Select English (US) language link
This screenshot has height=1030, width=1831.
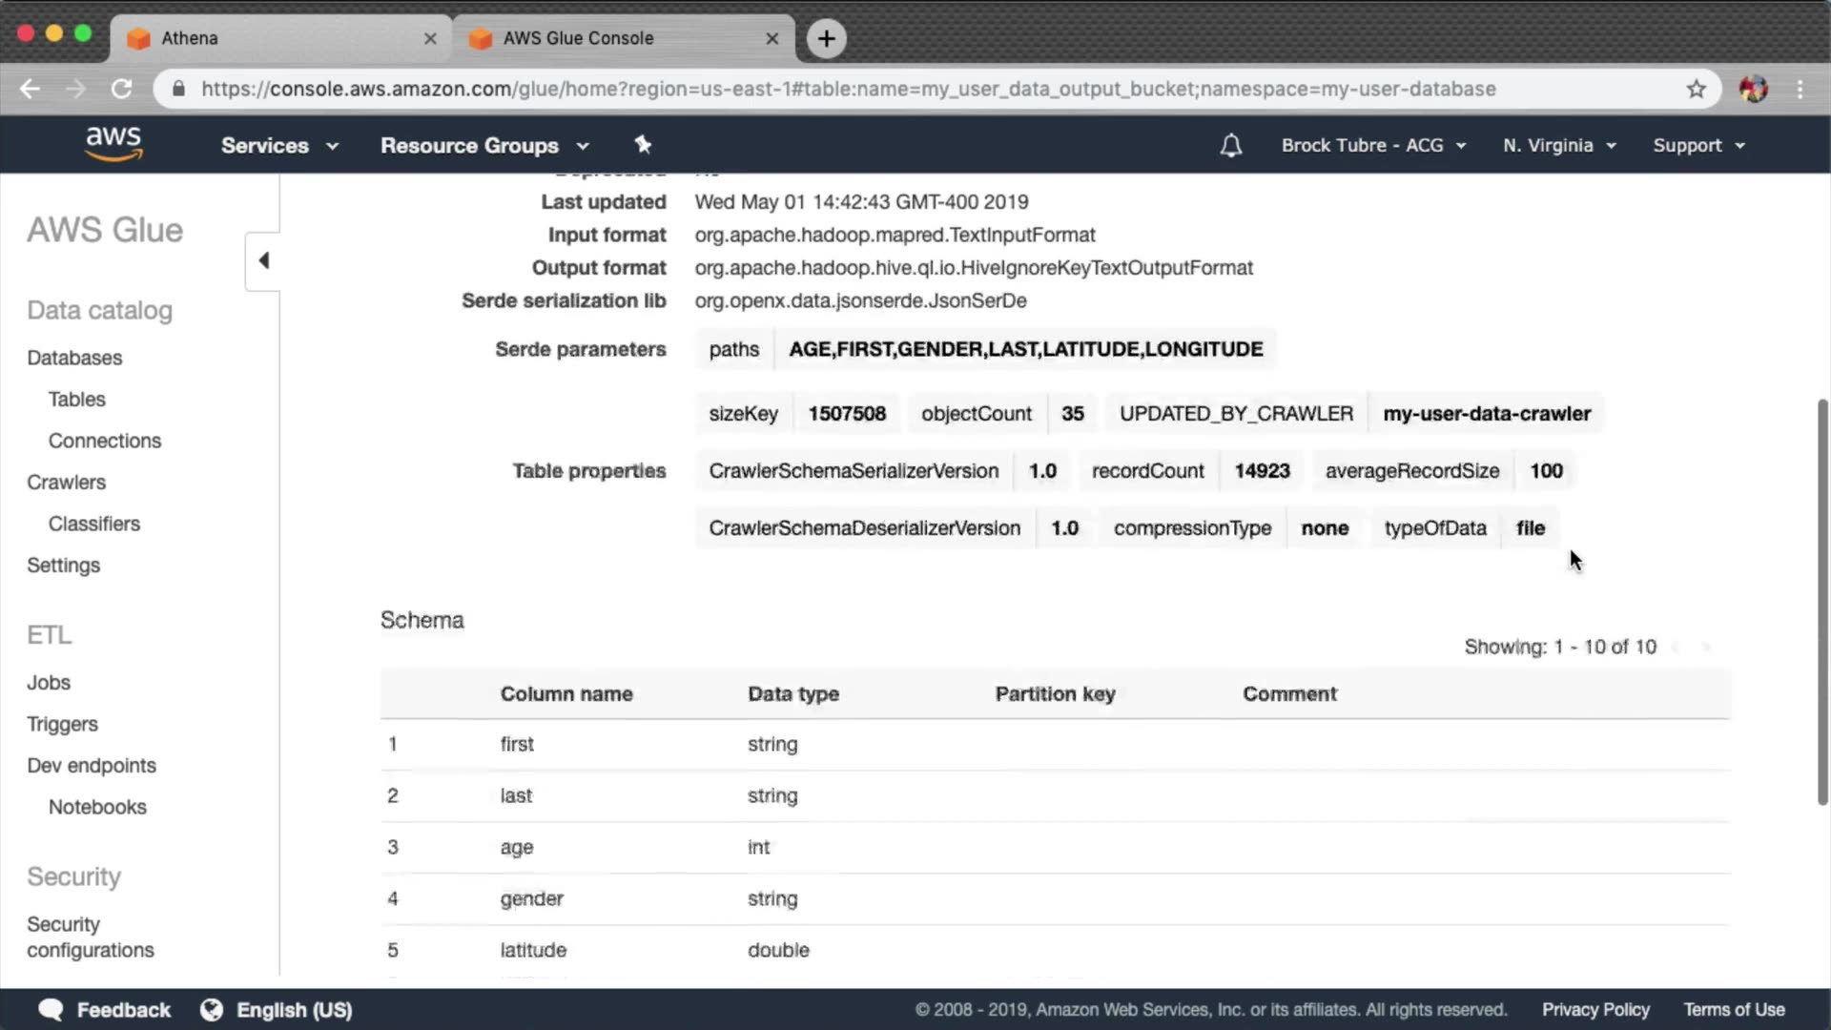(294, 1009)
